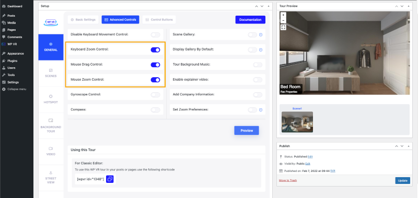Turn off Keyboard Zoom Control
The height and width of the screenshot is (198, 418).
coord(155,49)
